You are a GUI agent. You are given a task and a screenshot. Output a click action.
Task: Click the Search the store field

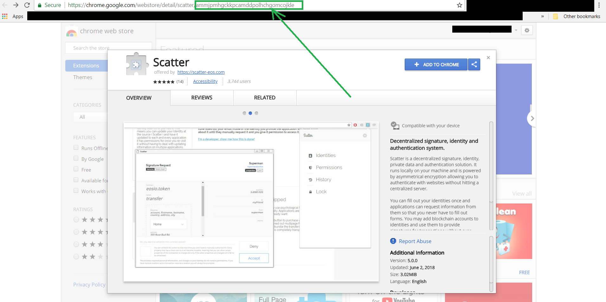(x=108, y=48)
